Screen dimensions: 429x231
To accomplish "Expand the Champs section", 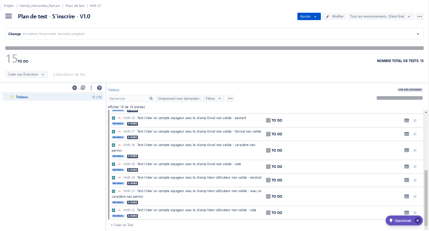I will pyautogui.click(x=418, y=34).
